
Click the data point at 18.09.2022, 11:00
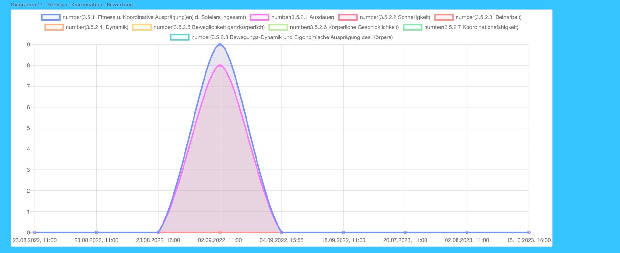pos(343,232)
